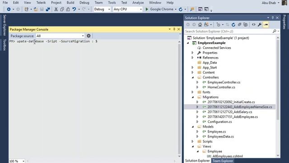289x163 pixels.
Task: Click the View Code icon in Solution Explorer
Action: click(x=254, y=24)
